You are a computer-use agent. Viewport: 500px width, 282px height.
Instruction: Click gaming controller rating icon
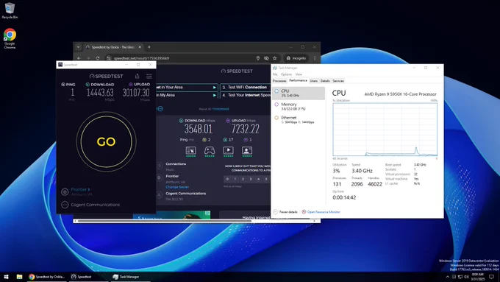coord(210,150)
